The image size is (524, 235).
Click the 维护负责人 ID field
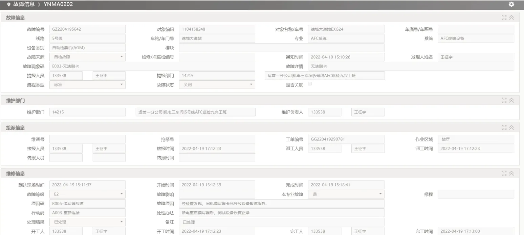(x=325, y=112)
